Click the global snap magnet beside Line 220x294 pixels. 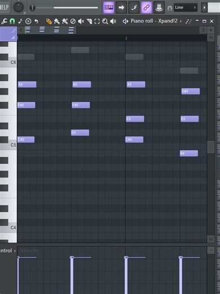pyautogui.click(x=170, y=8)
